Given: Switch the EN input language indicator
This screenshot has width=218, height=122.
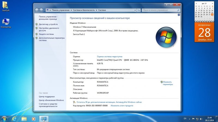Looking at the screenshot, I should pos(185,118).
